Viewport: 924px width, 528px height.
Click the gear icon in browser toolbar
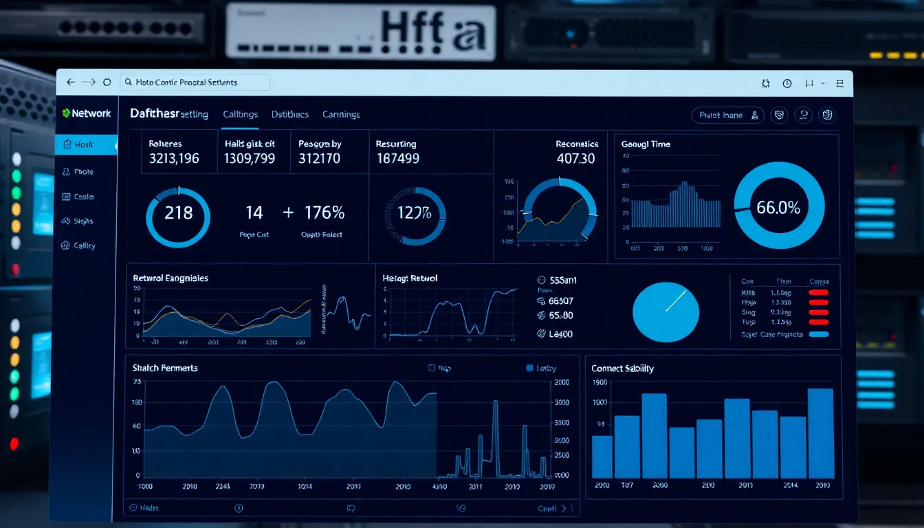coord(766,83)
